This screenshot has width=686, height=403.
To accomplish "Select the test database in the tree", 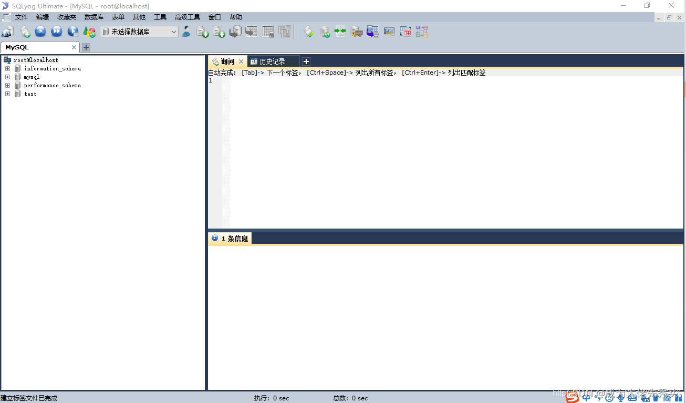I will pos(30,94).
